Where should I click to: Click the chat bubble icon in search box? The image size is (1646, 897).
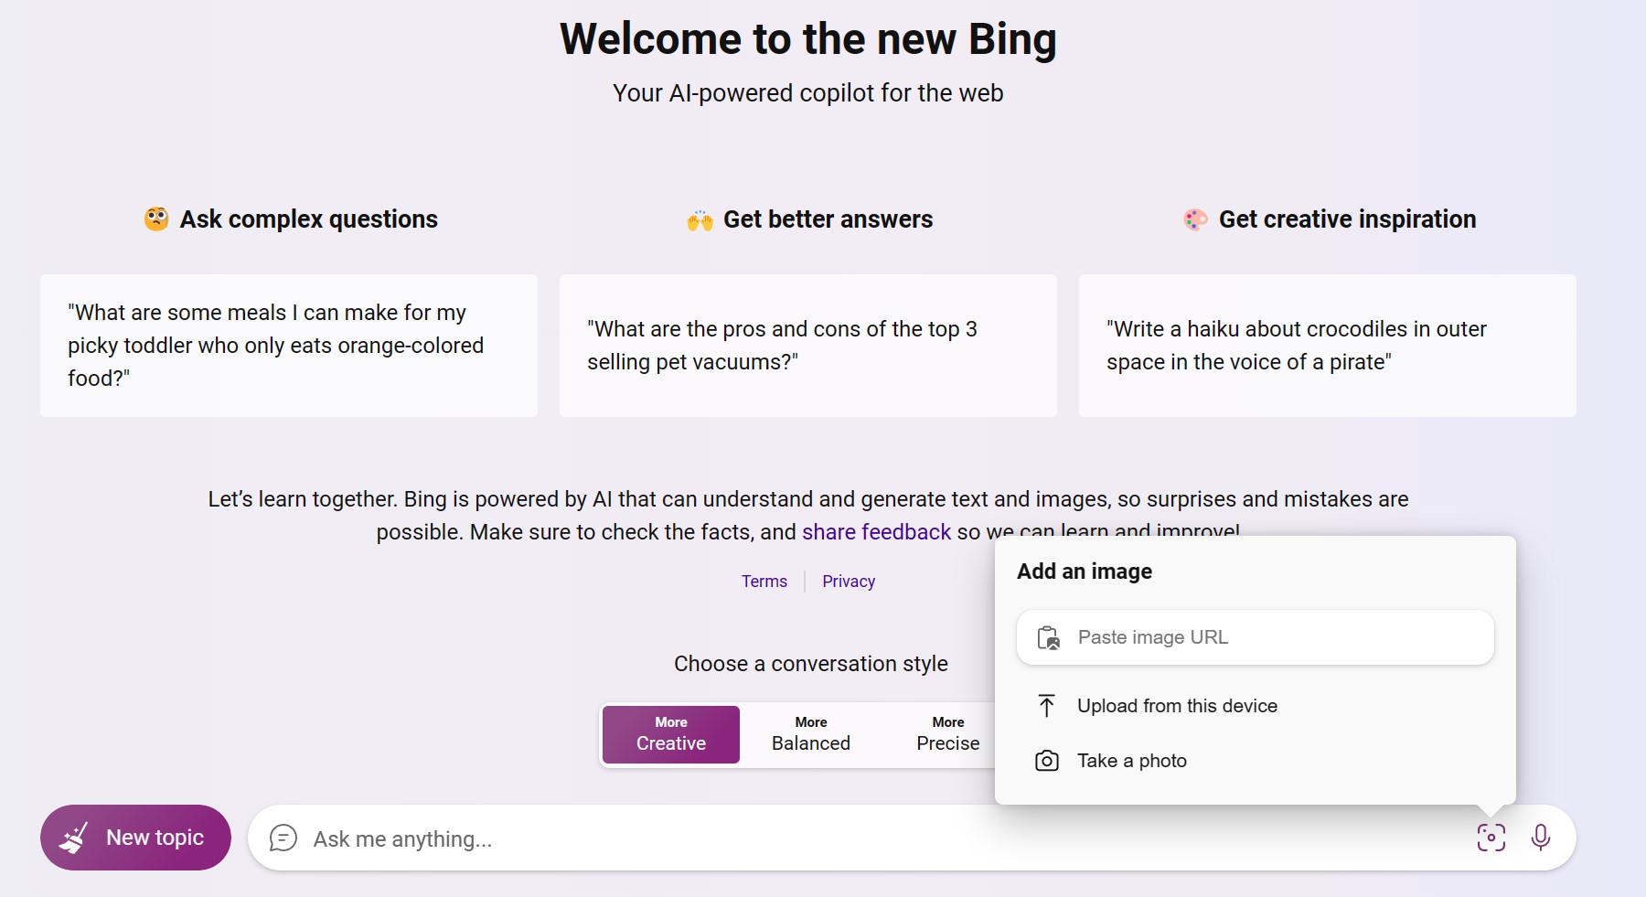click(x=283, y=838)
